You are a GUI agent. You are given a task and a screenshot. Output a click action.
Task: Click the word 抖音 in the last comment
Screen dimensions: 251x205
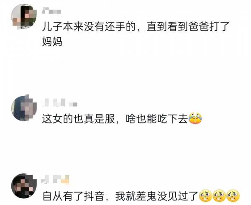click(94, 196)
